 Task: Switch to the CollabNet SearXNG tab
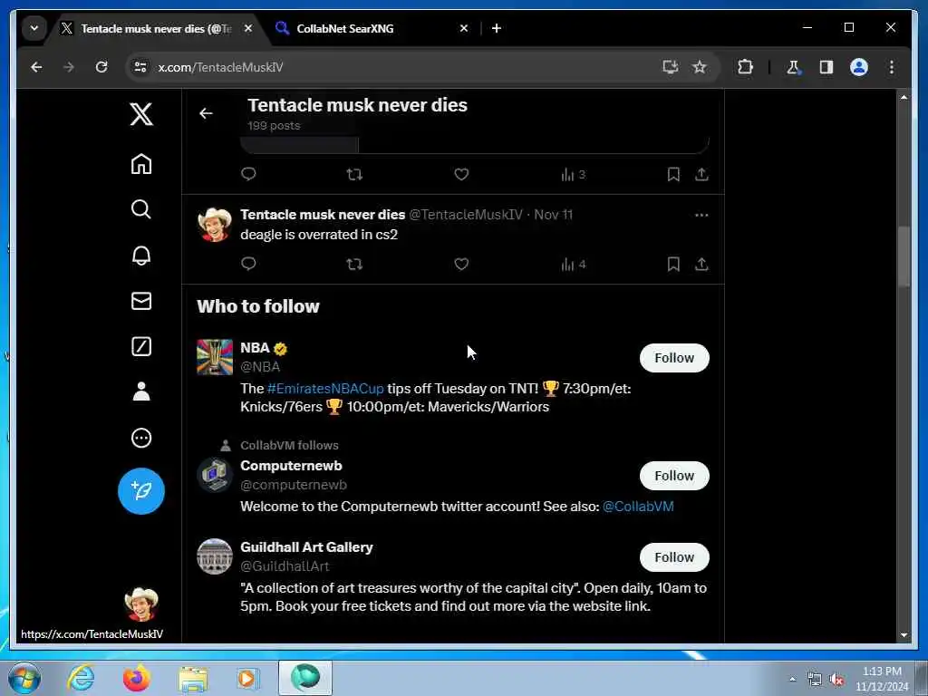coord(367,28)
